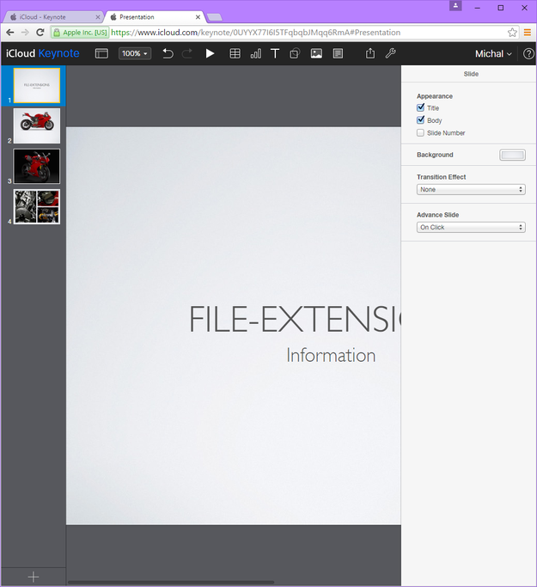
Task: Undo the last action
Action: (x=168, y=53)
